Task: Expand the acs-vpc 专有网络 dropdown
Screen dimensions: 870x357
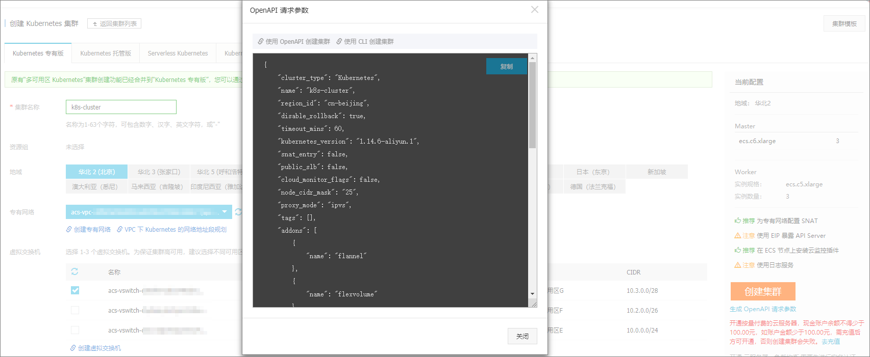Action: point(149,212)
